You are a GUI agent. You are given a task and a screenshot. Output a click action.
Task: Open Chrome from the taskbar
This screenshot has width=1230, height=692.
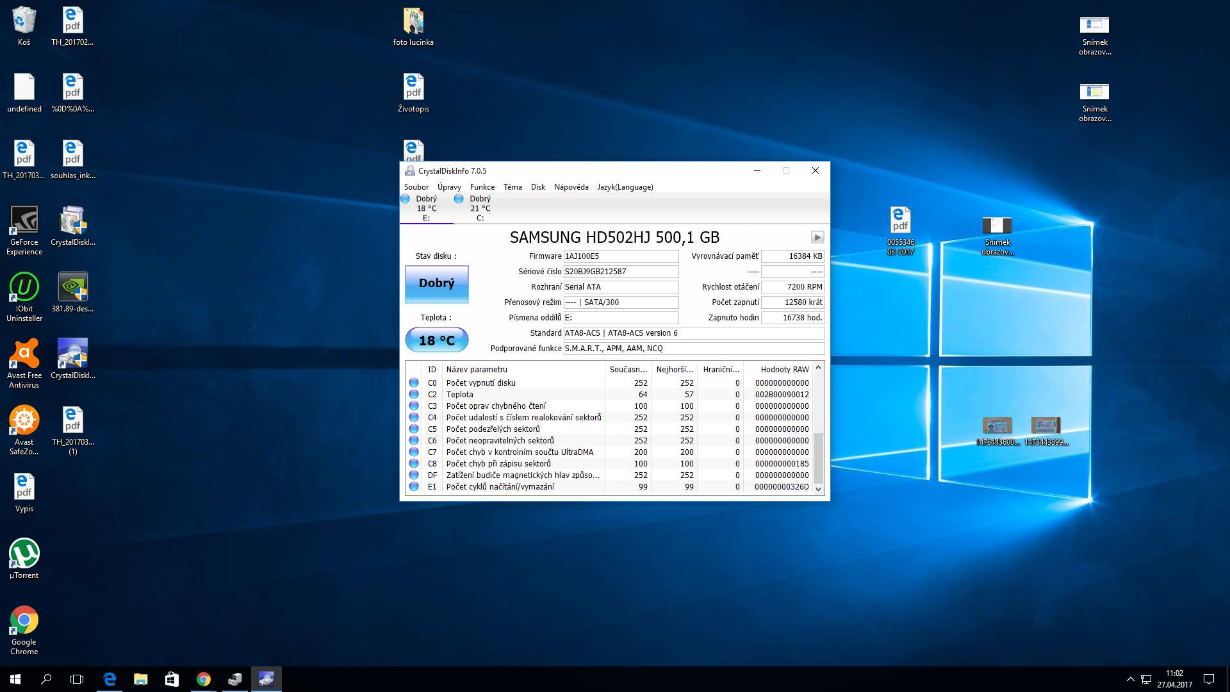click(203, 679)
